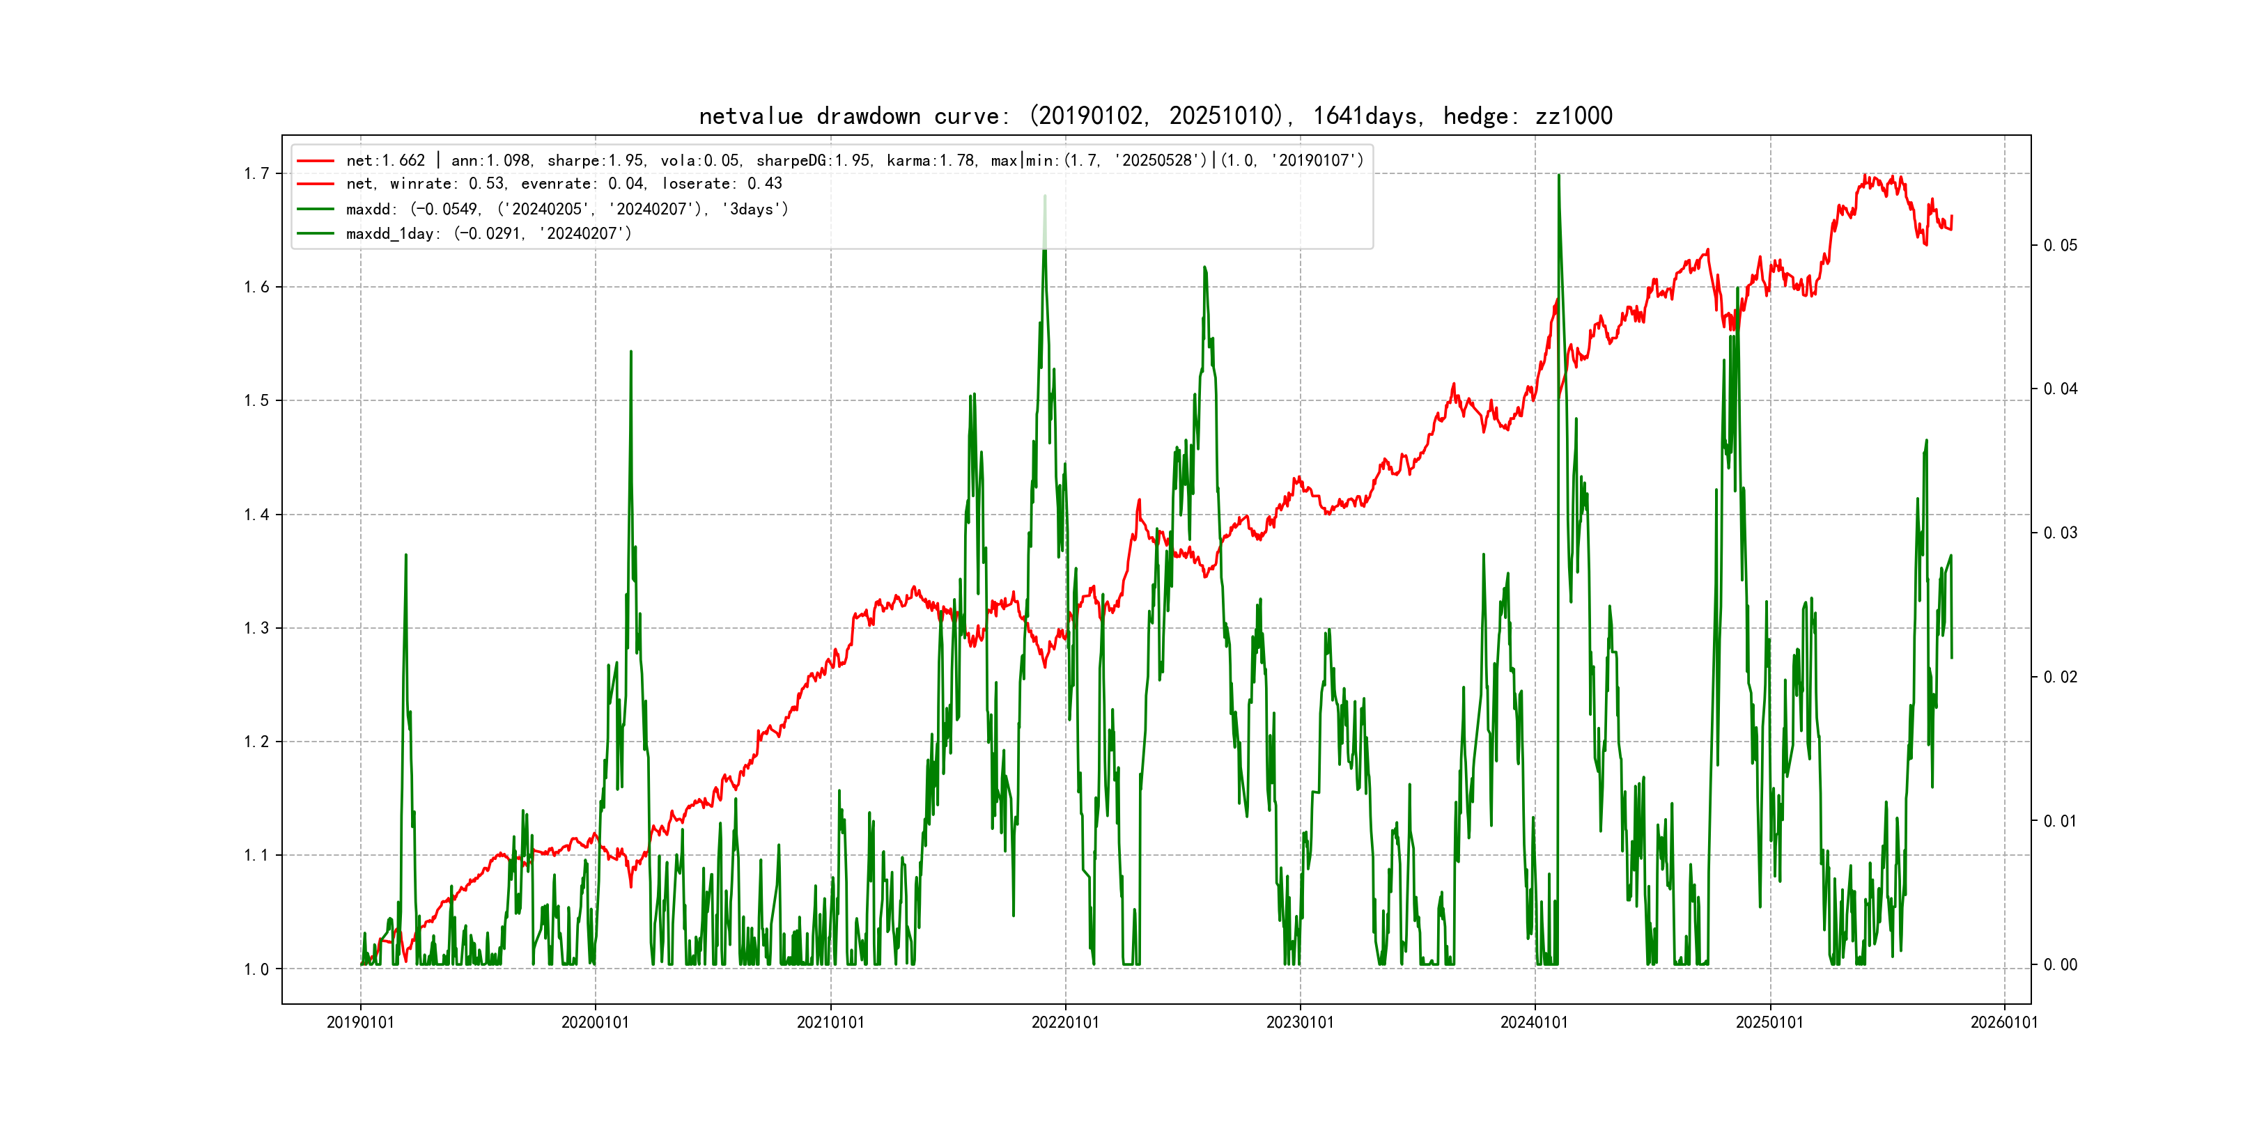Click the red net:1.662 legend line

point(316,161)
